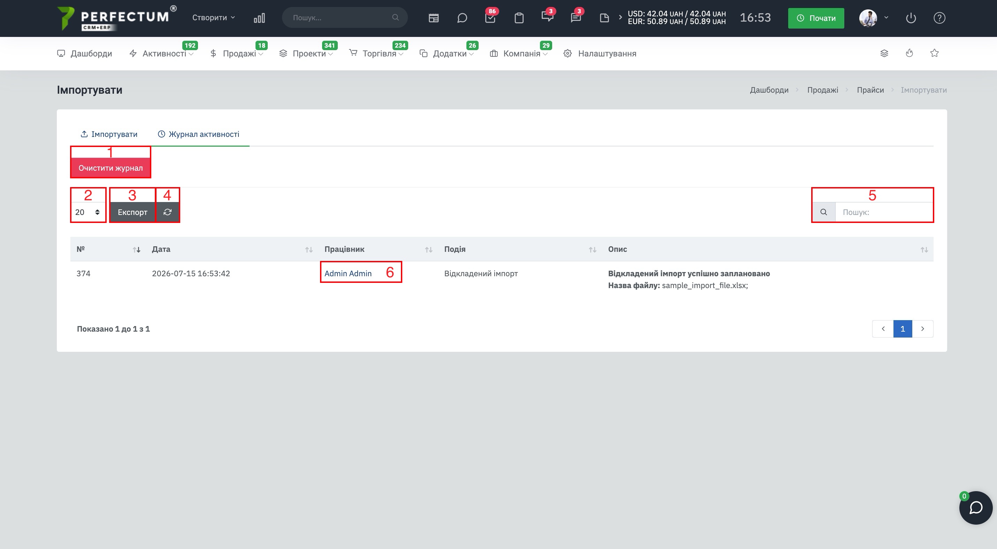997x549 pixels.
Task: Open tasks icon with badge 86
Action: click(x=490, y=18)
